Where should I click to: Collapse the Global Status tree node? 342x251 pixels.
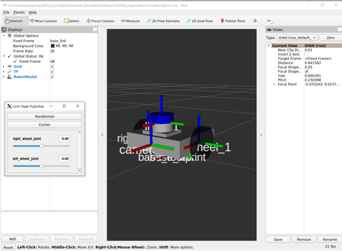4,56
